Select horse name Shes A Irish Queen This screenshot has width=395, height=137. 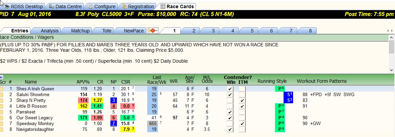(35, 89)
